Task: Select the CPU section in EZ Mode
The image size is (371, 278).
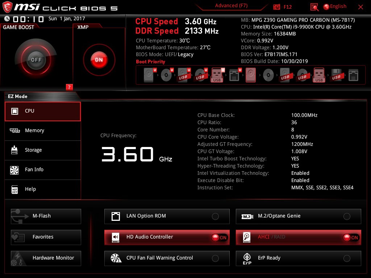Action: pyautogui.click(x=43, y=111)
